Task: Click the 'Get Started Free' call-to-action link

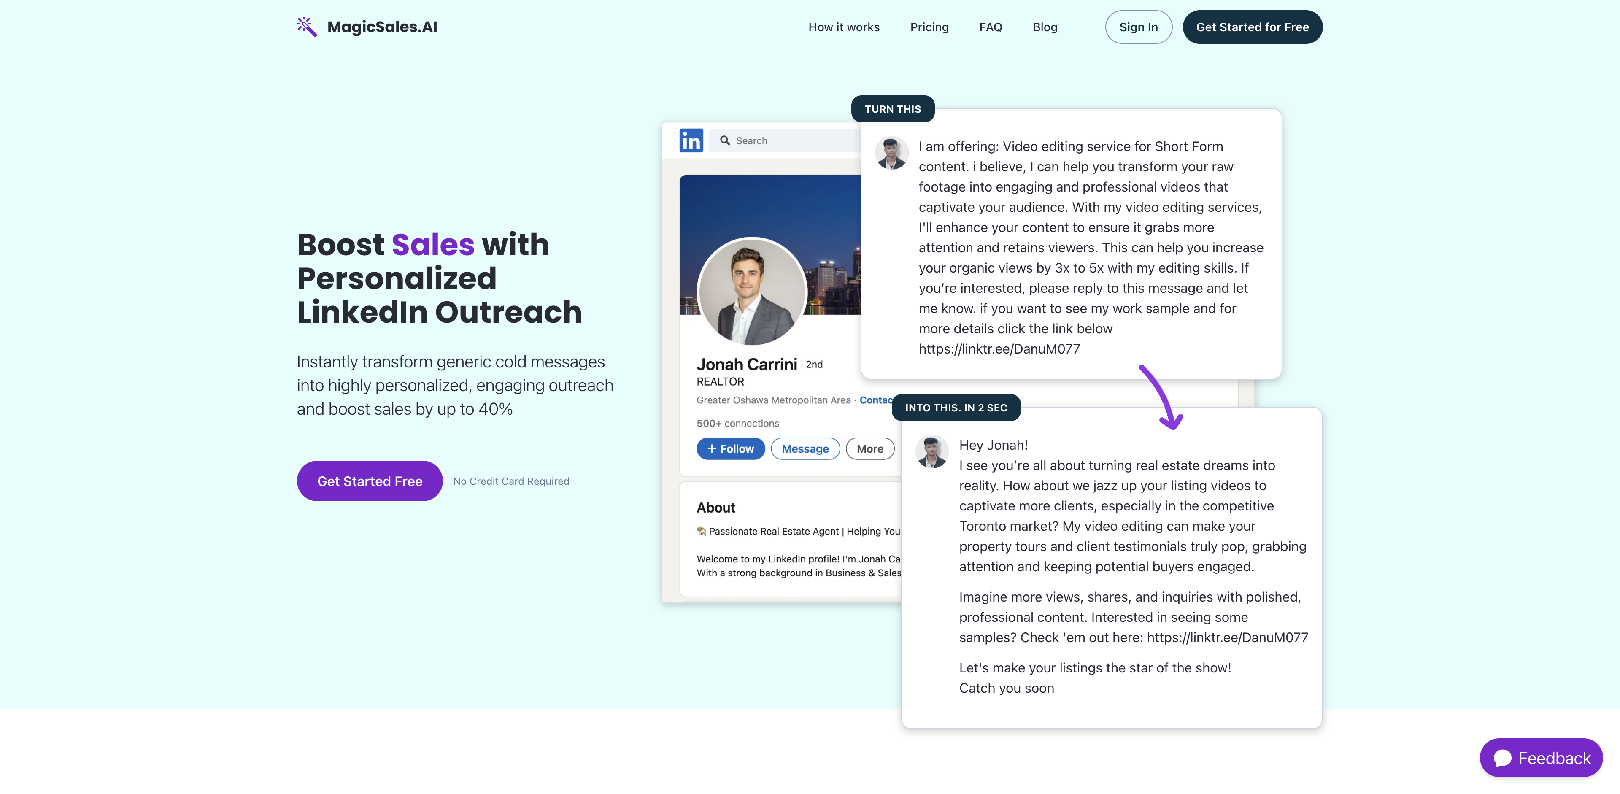Action: 370,481
